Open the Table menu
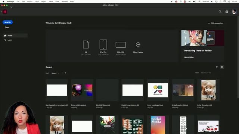 click(x=51, y=1)
